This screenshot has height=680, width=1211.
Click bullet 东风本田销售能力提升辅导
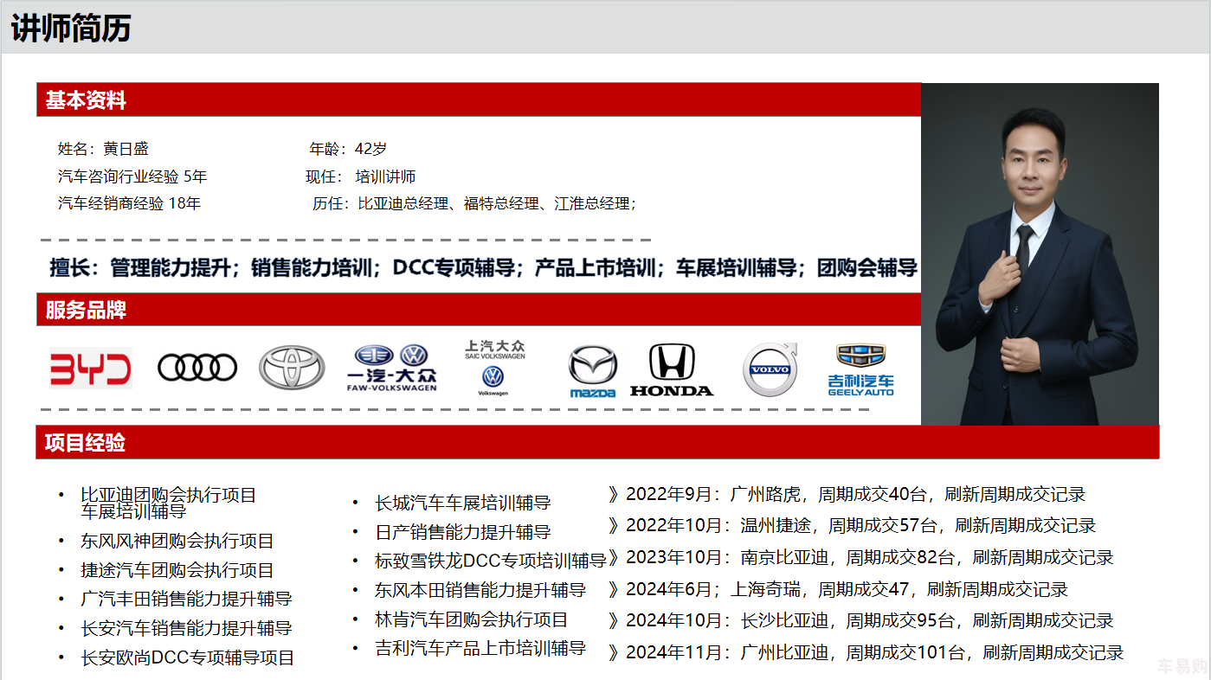(x=480, y=590)
